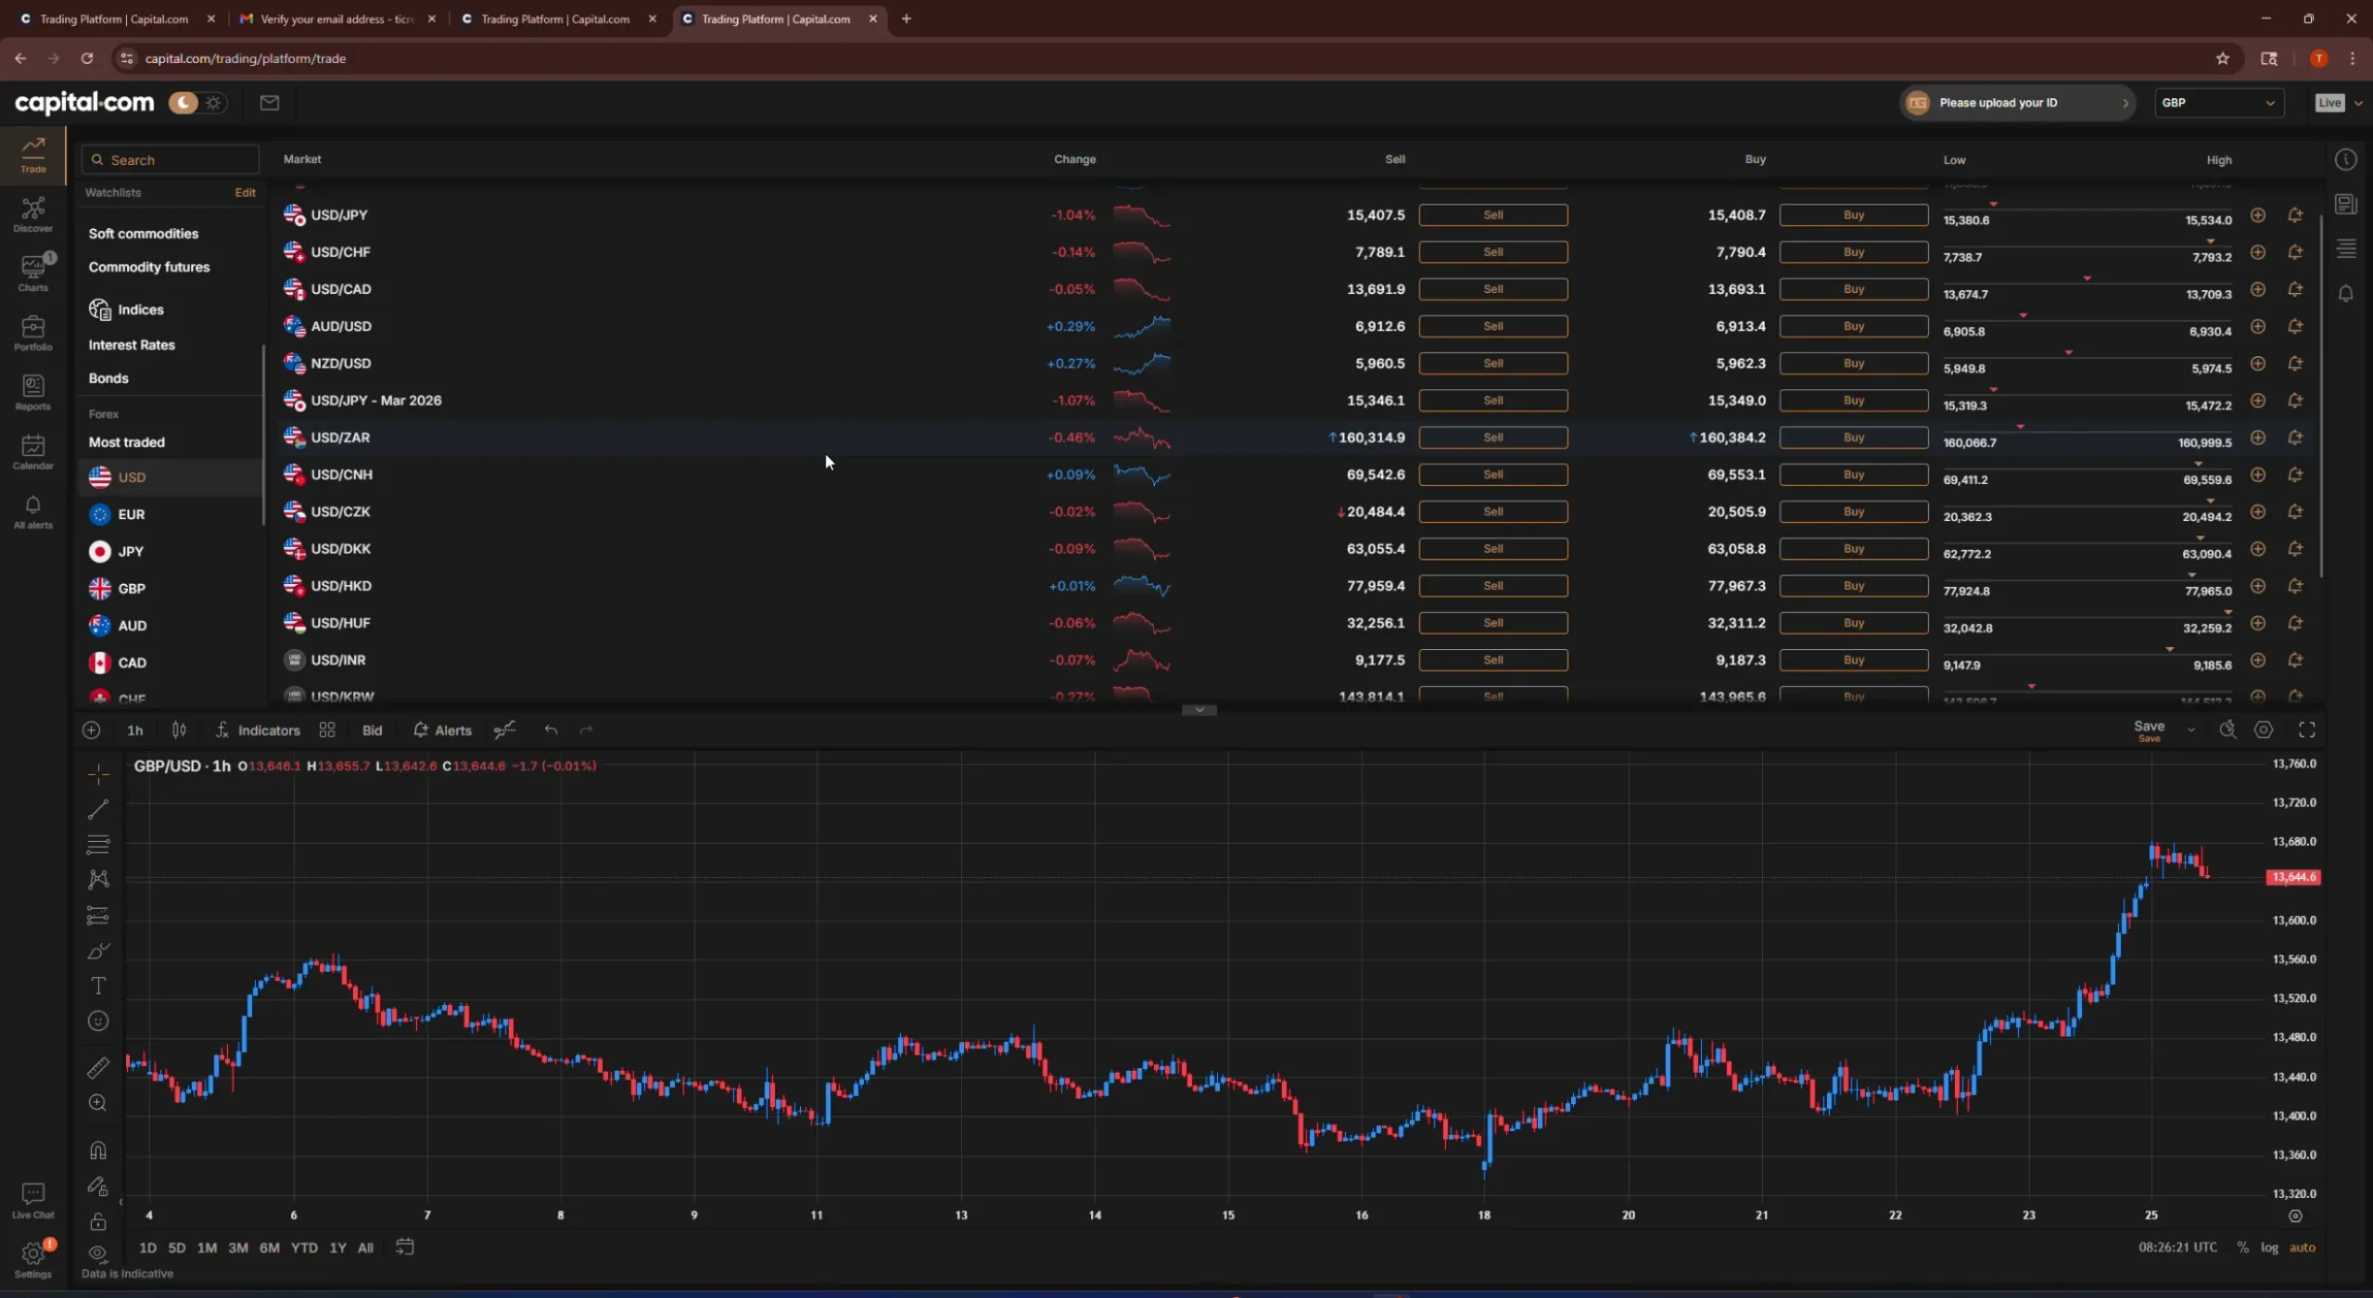This screenshot has width=2373, height=1298.
Task: Select the trend line drawing tool
Action: tap(97, 809)
